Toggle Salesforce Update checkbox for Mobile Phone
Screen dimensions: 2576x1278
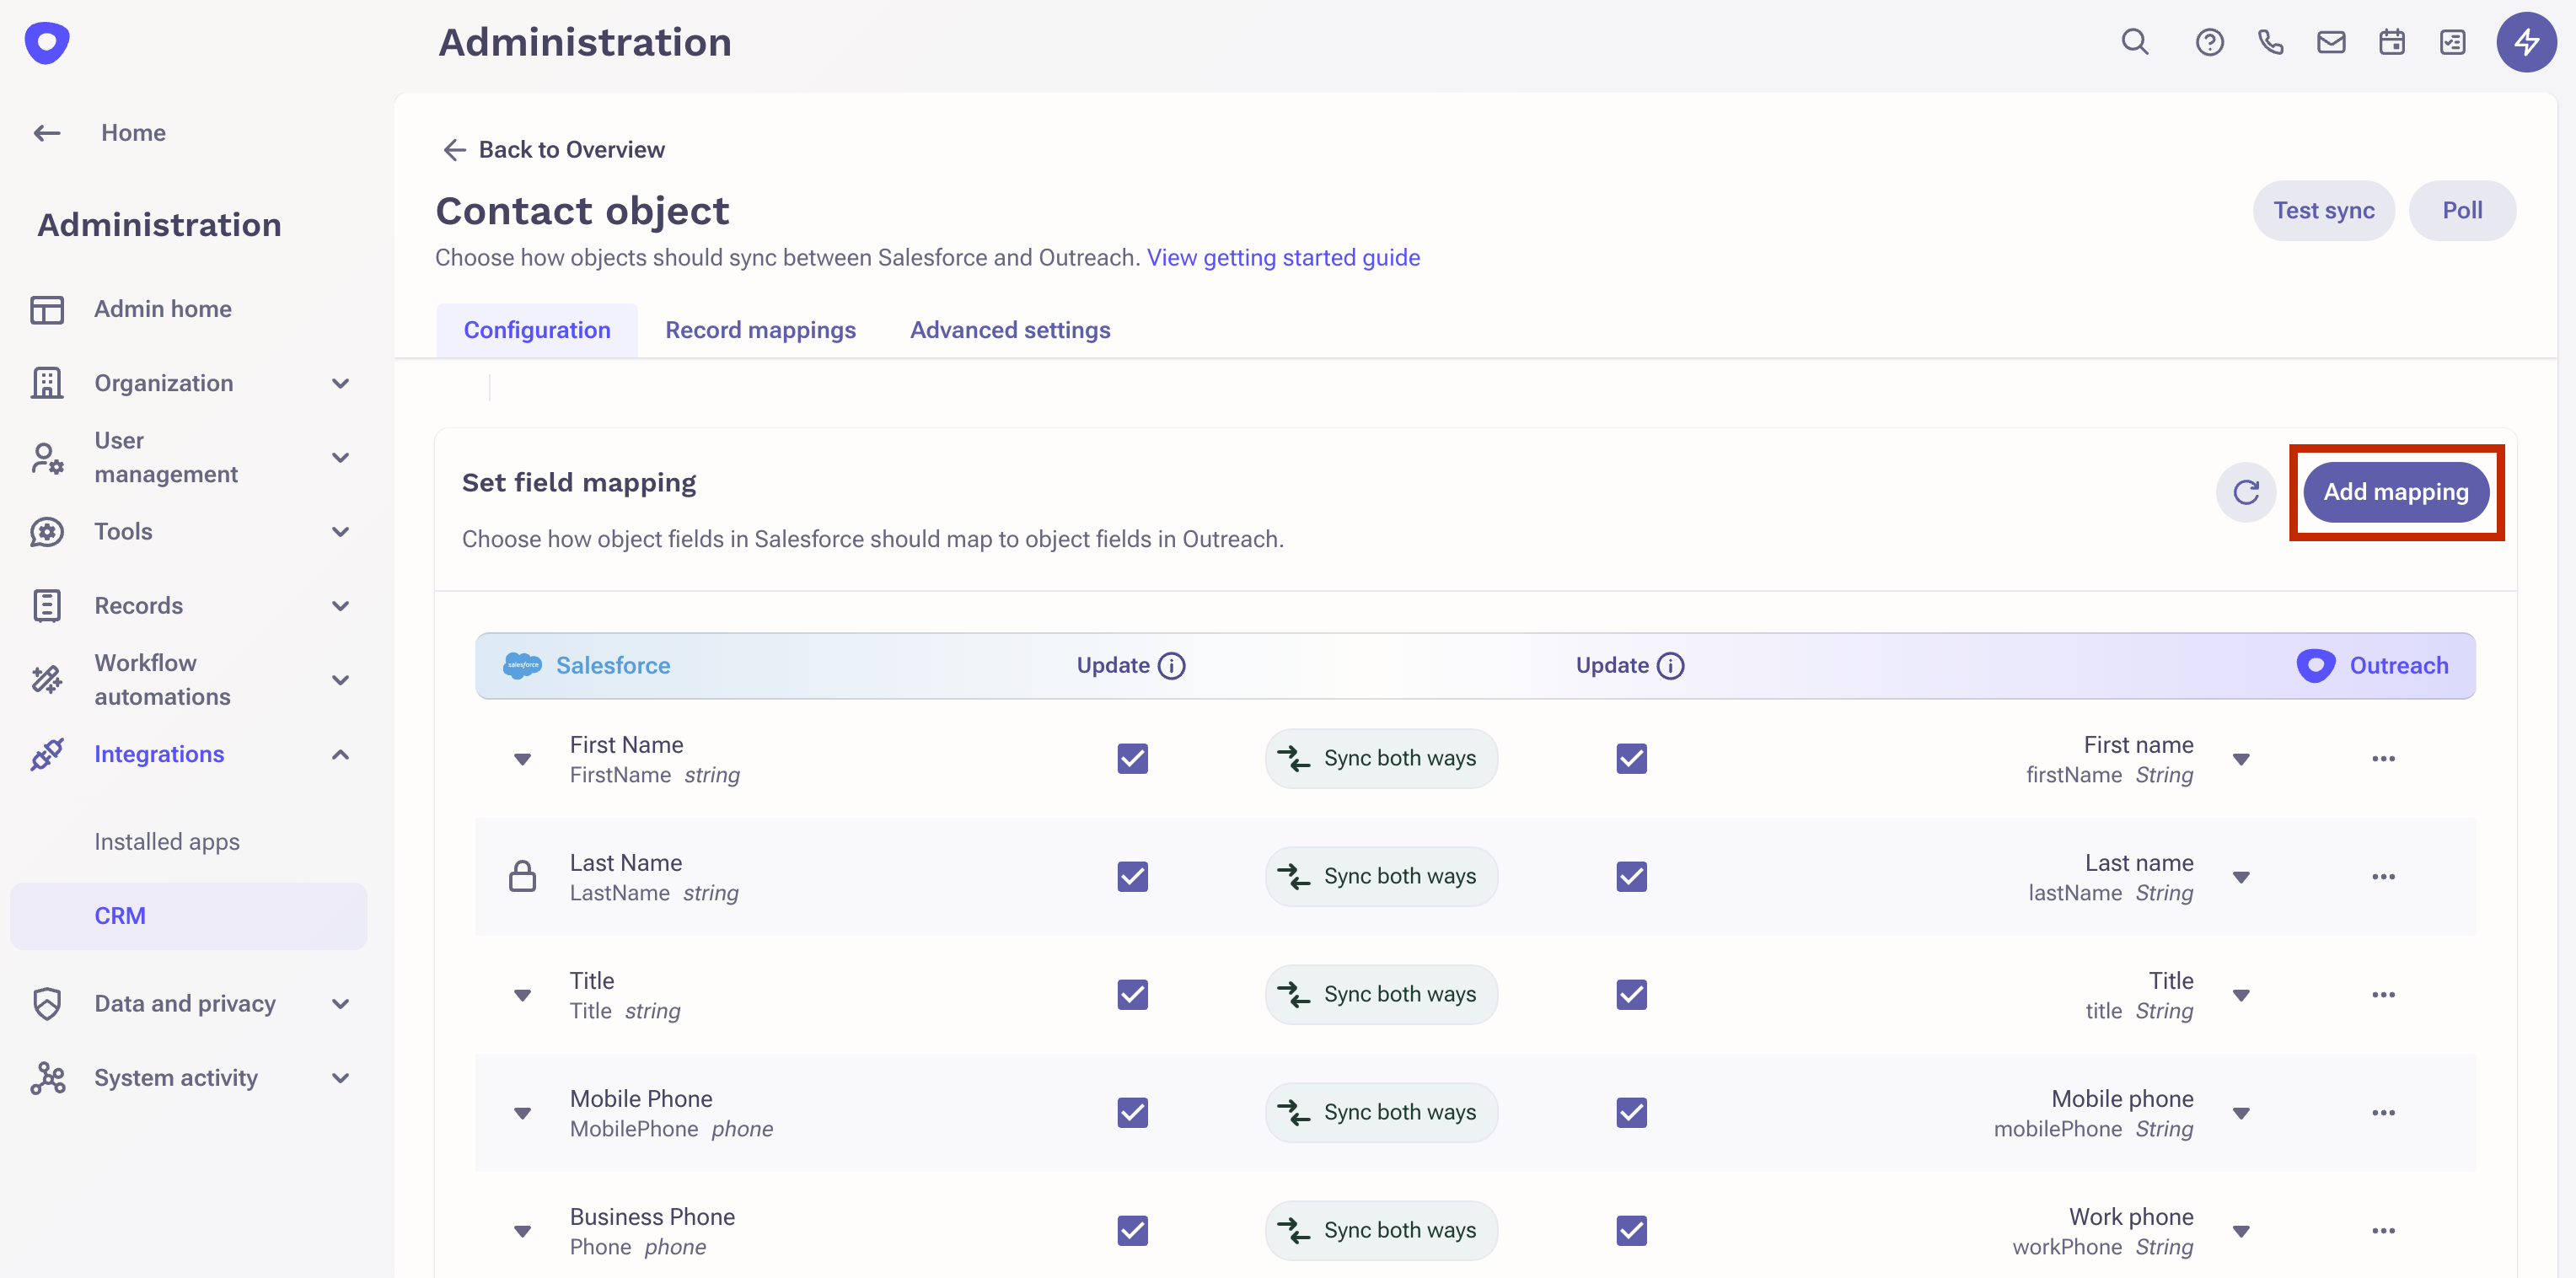click(x=1132, y=1113)
